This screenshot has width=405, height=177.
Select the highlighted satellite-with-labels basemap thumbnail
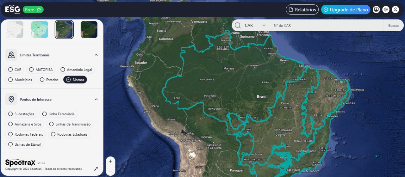(64, 29)
